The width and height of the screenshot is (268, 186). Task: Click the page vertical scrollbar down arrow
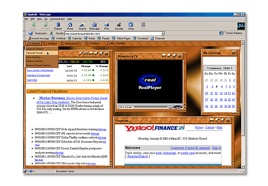coord(243,167)
